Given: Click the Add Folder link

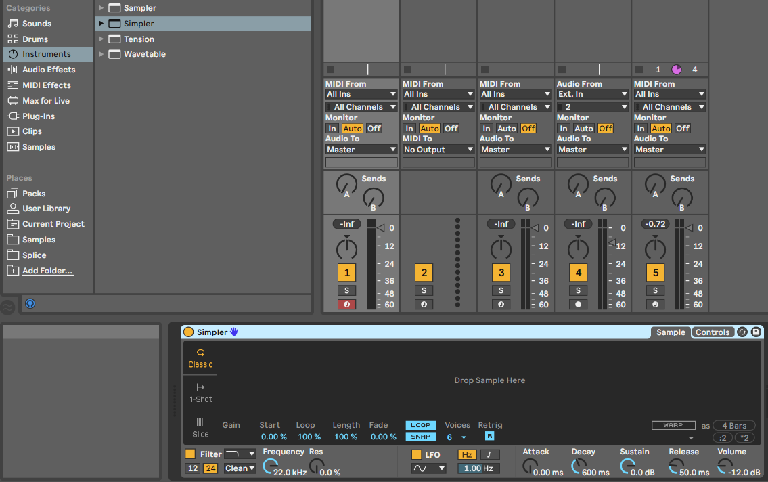Looking at the screenshot, I should pos(47,271).
